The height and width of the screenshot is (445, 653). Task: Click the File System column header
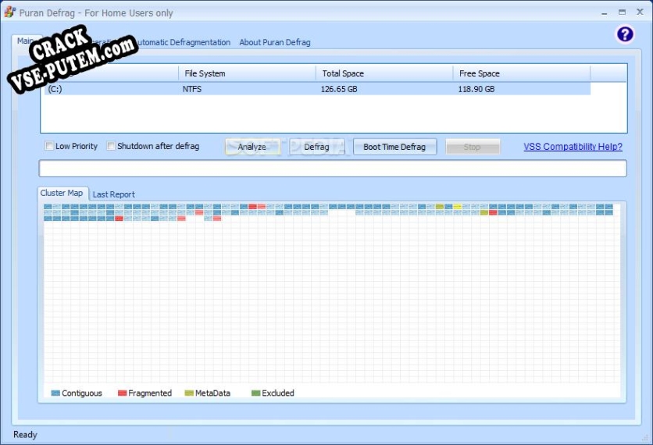pyautogui.click(x=247, y=73)
